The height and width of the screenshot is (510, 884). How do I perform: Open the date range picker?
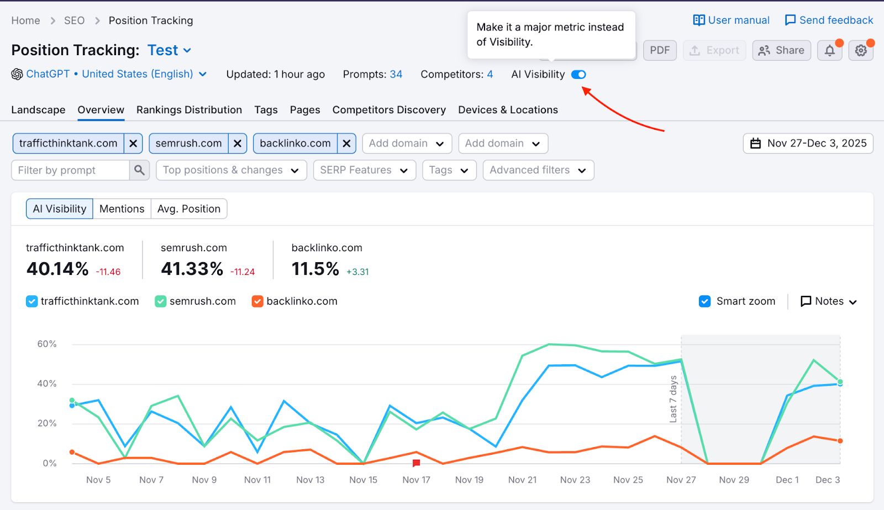[x=808, y=144]
